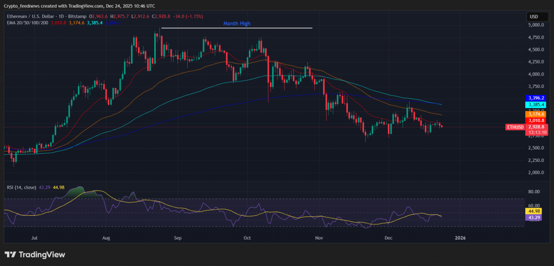This screenshot has width=554, height=266.
Task: Click the Oct marker on time axis
Action: point(248,237)
